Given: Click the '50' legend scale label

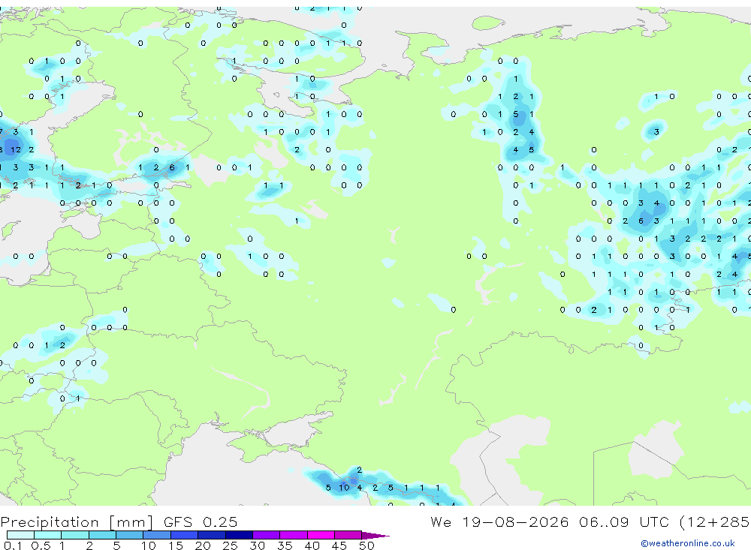Looking at the screenshot, I should click(x=366, y=545).
